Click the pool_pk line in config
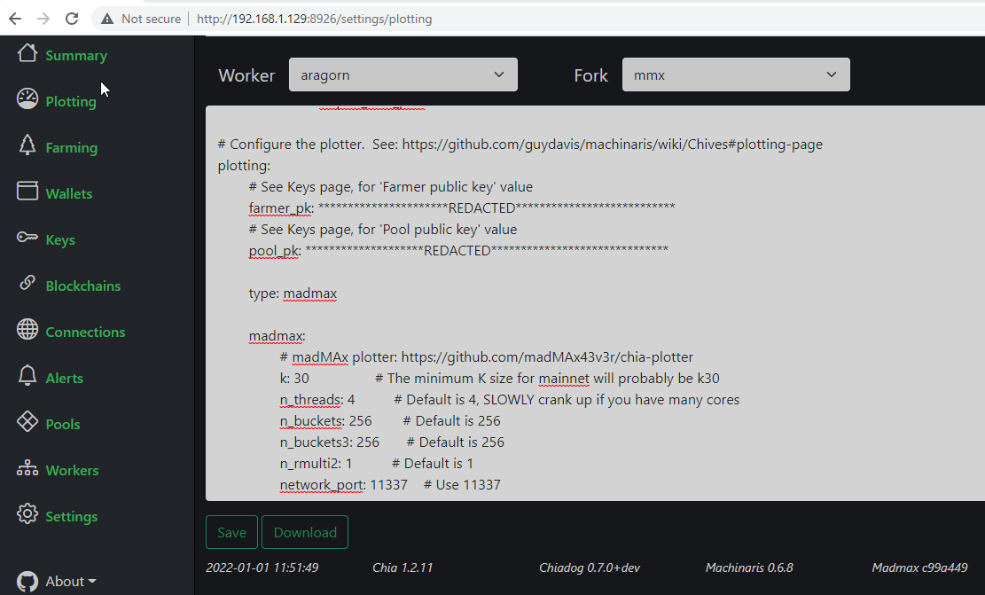Viewport: 985px width, 595px height. click(x=458, y=251)
